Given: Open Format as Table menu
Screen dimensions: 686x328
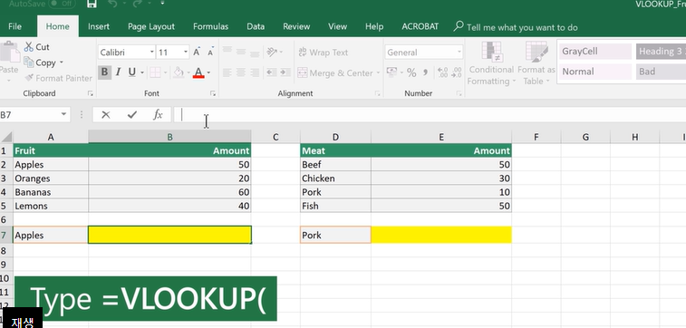Looking at the screenshot, I should [x=536, y=63].
